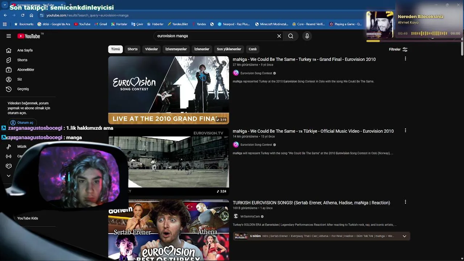
Task: Sign in with Oturum aç button
Action: pos(22,123)
